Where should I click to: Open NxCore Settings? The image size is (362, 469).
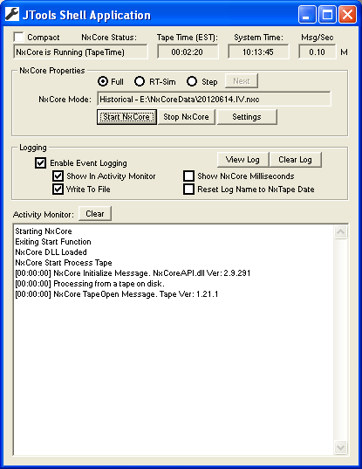(247, 117)
